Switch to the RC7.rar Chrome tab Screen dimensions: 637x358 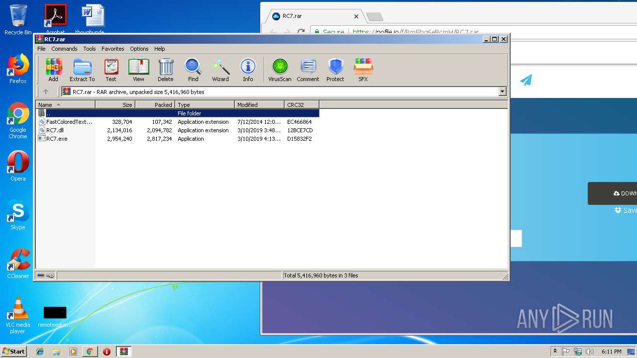coord(314,16)
